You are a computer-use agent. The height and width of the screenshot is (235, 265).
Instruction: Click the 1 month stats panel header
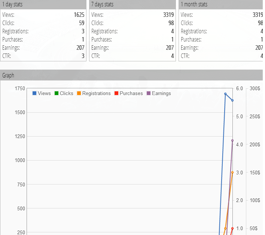(221, 4)
